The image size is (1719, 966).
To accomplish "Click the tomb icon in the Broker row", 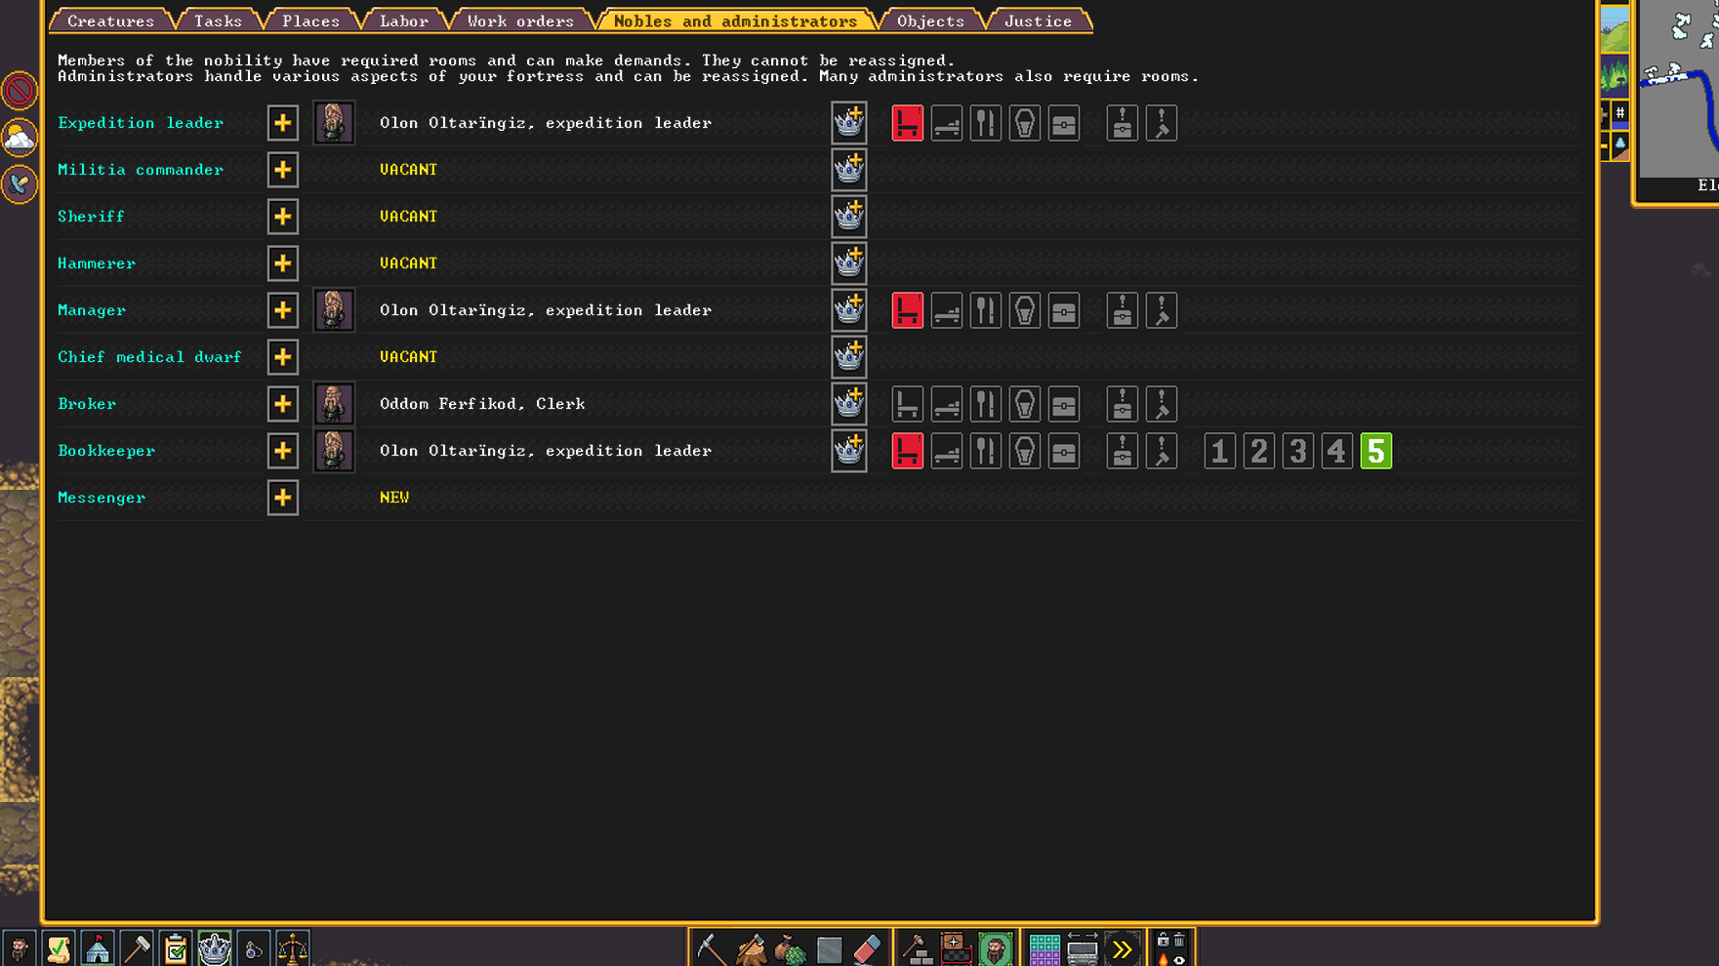I will [1024, 404].
